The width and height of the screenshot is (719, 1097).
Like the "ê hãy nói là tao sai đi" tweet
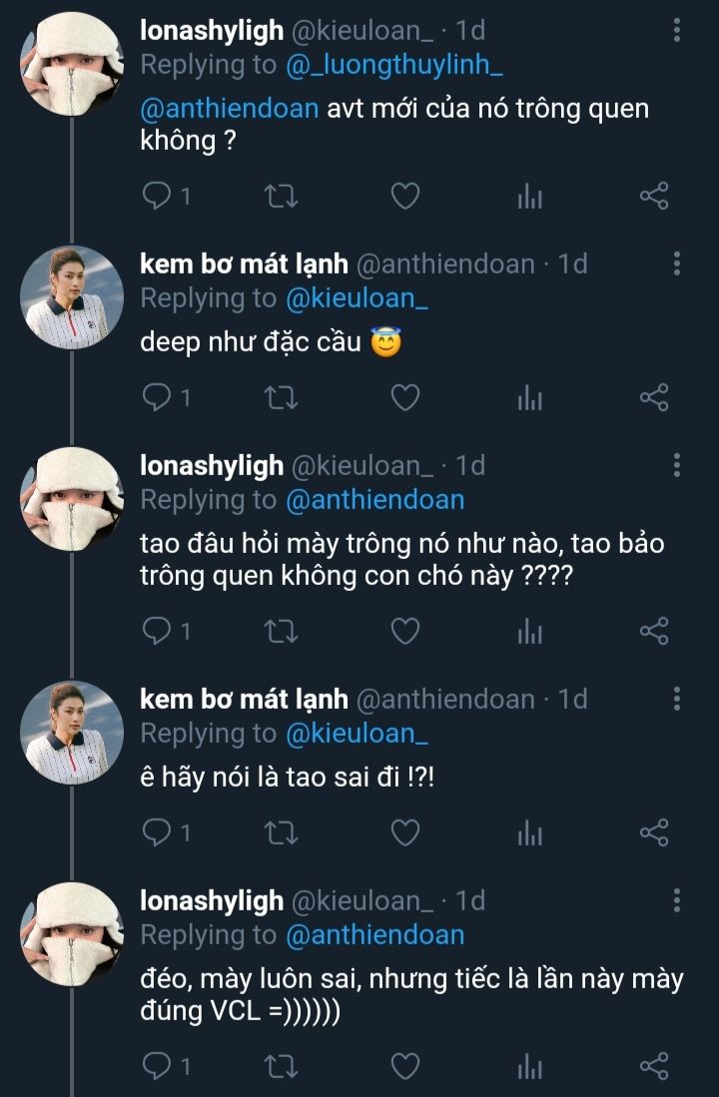tap(403, 831)
